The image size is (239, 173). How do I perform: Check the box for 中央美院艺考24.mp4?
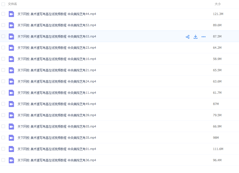tap(3, 81)
